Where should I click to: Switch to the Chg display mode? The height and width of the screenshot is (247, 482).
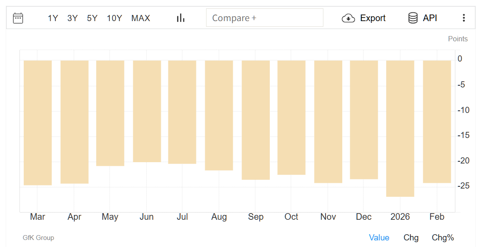pos(411,238)
